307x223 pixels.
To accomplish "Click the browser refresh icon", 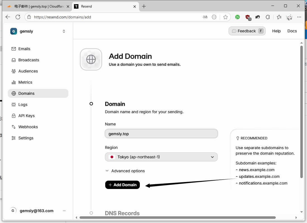I will click(18, 17).
